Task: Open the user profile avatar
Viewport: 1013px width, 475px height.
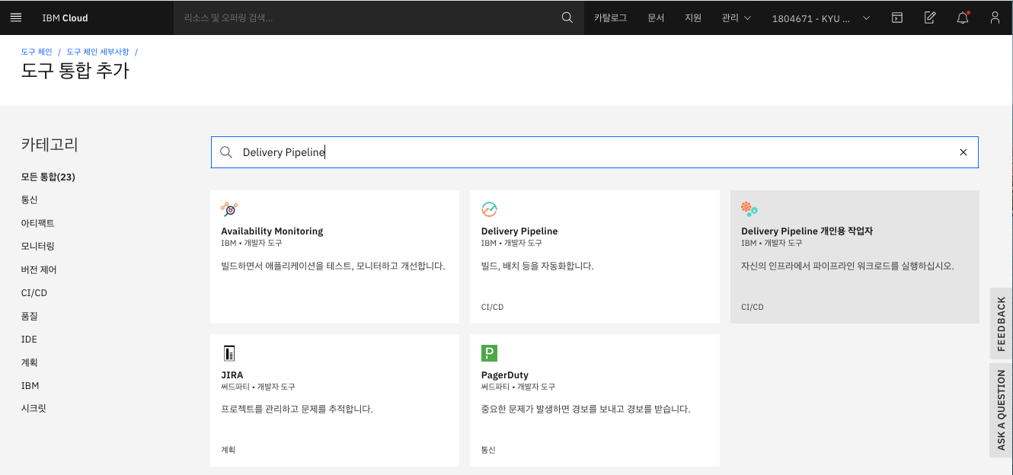Action: [995, 18]
